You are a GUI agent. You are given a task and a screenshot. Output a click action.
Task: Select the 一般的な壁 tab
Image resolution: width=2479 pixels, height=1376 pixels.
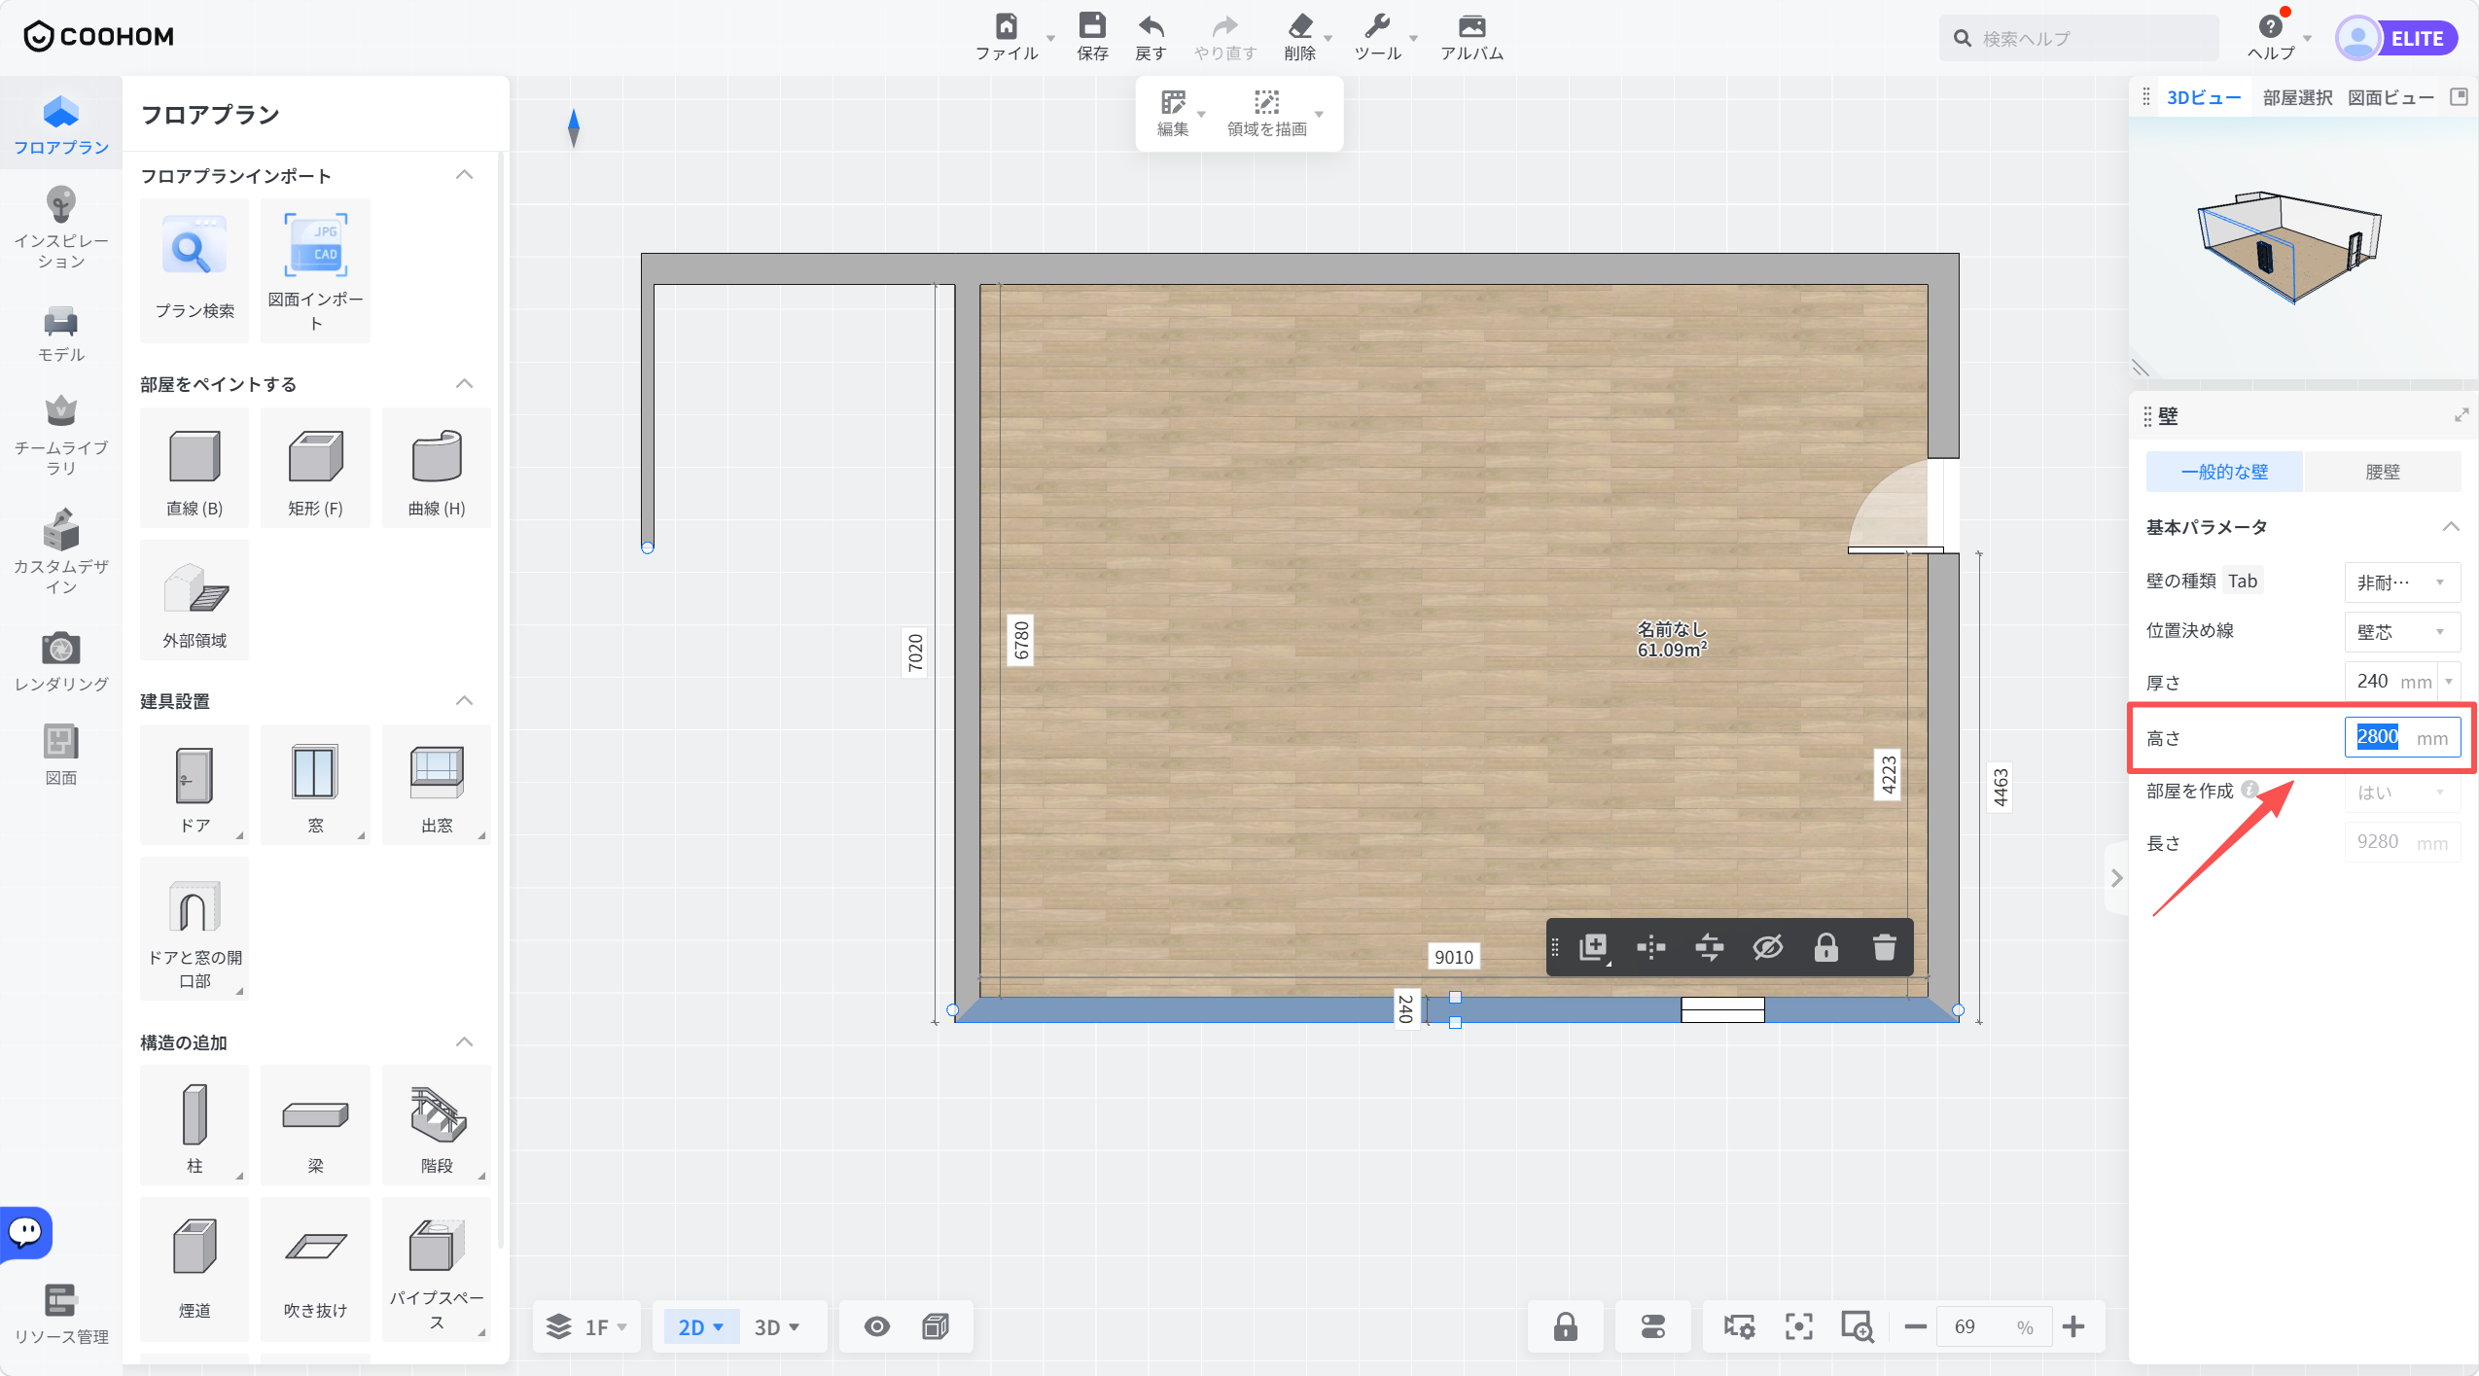coord(2224,472)
